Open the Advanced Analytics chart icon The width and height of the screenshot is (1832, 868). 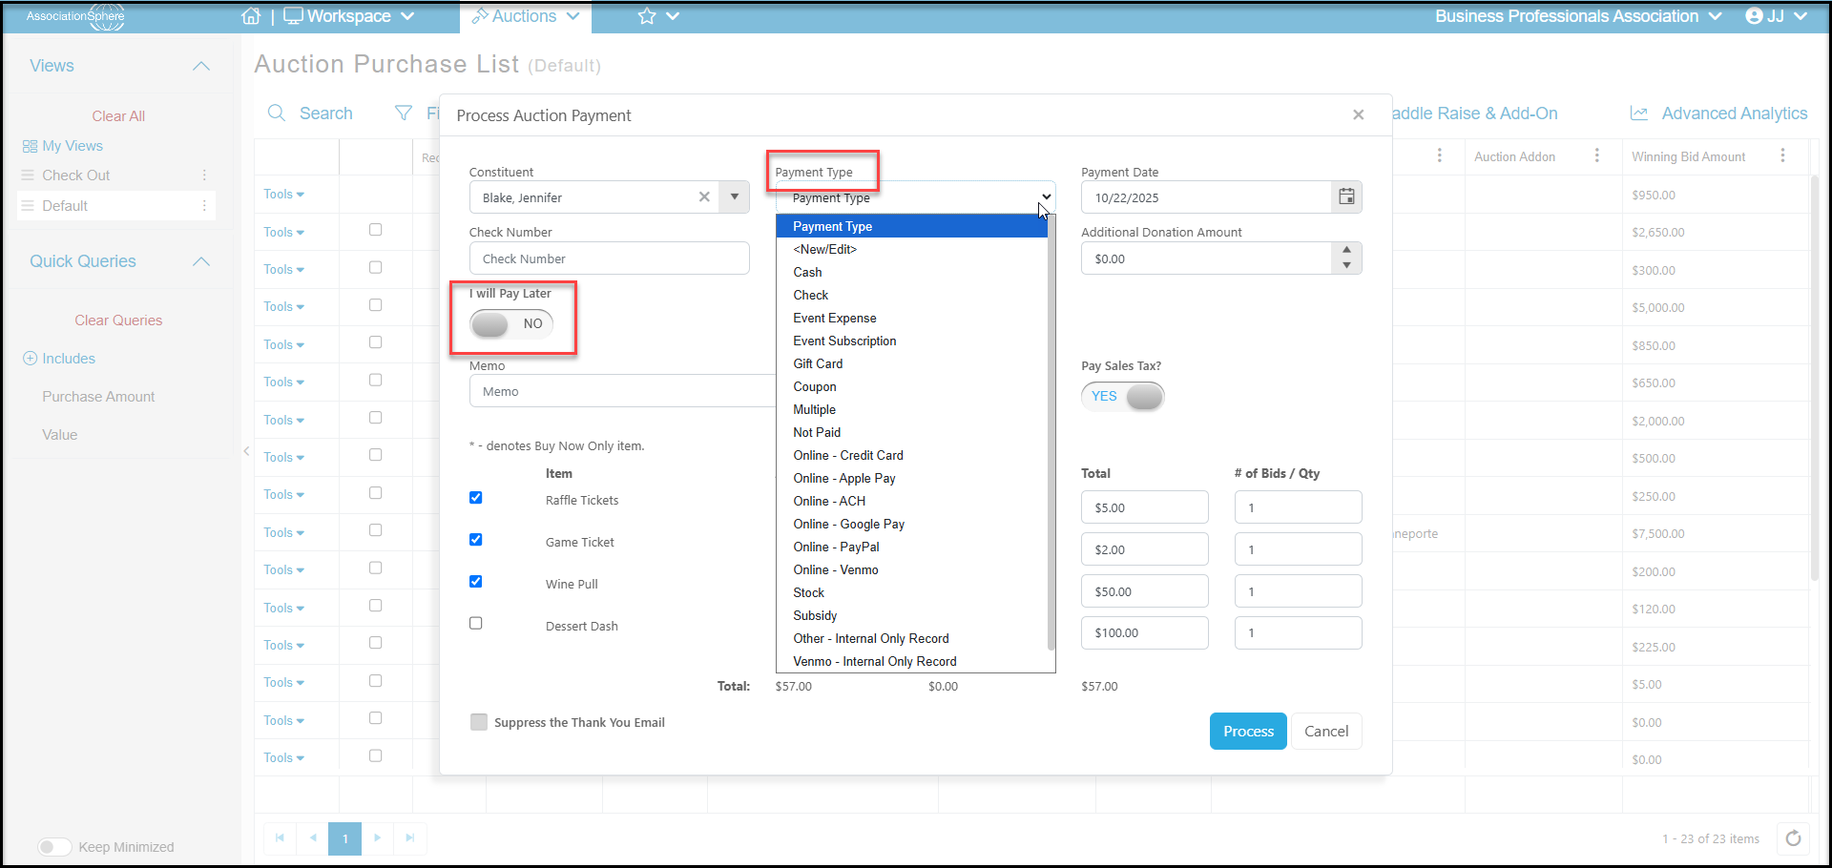tap(1639, 114)
